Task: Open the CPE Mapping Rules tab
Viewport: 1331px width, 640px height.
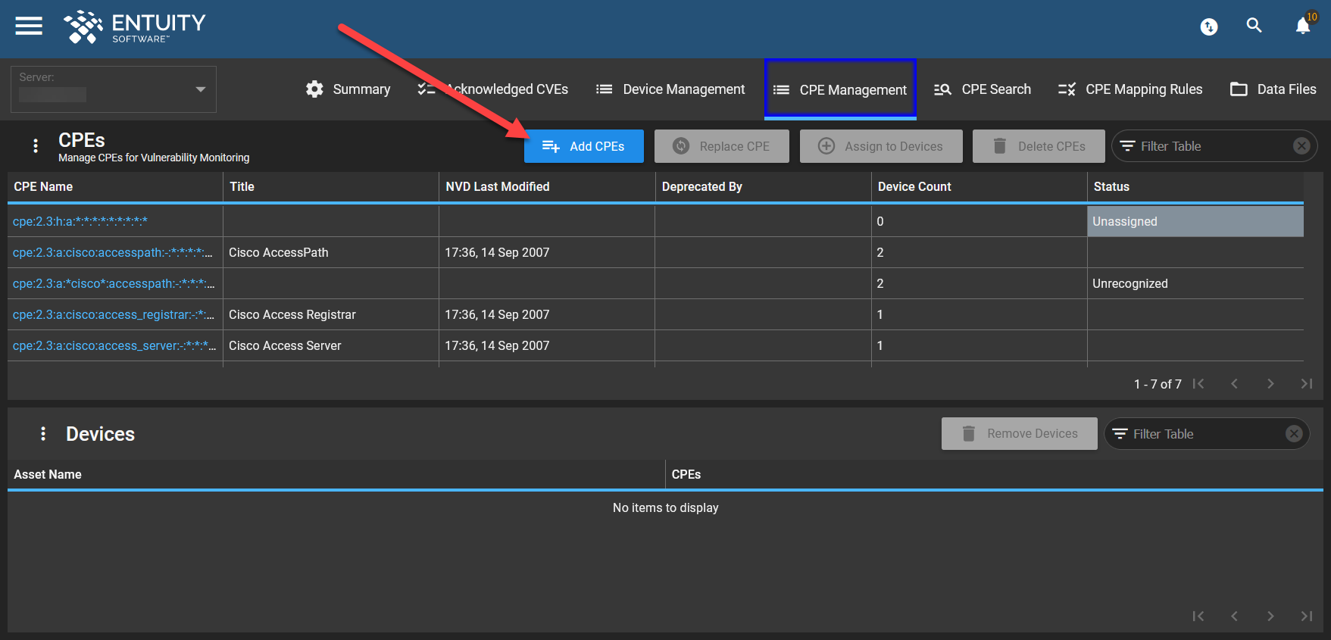Action: (x=1130, y=89)
